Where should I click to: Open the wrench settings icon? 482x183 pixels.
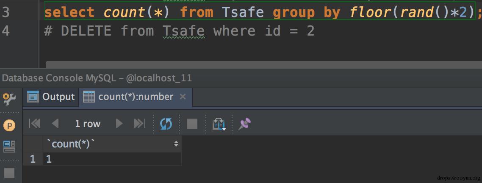pos(9,98)
